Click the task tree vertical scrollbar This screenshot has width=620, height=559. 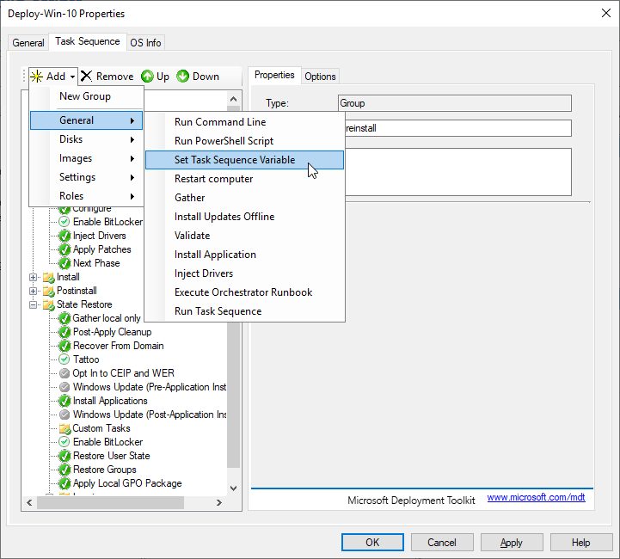coord(233,387)
